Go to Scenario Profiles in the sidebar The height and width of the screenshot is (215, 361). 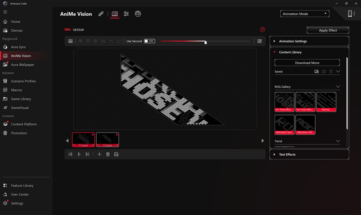[x=23, y=81]
